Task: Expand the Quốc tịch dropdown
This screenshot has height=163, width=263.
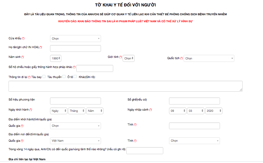Action: [209, 58]
